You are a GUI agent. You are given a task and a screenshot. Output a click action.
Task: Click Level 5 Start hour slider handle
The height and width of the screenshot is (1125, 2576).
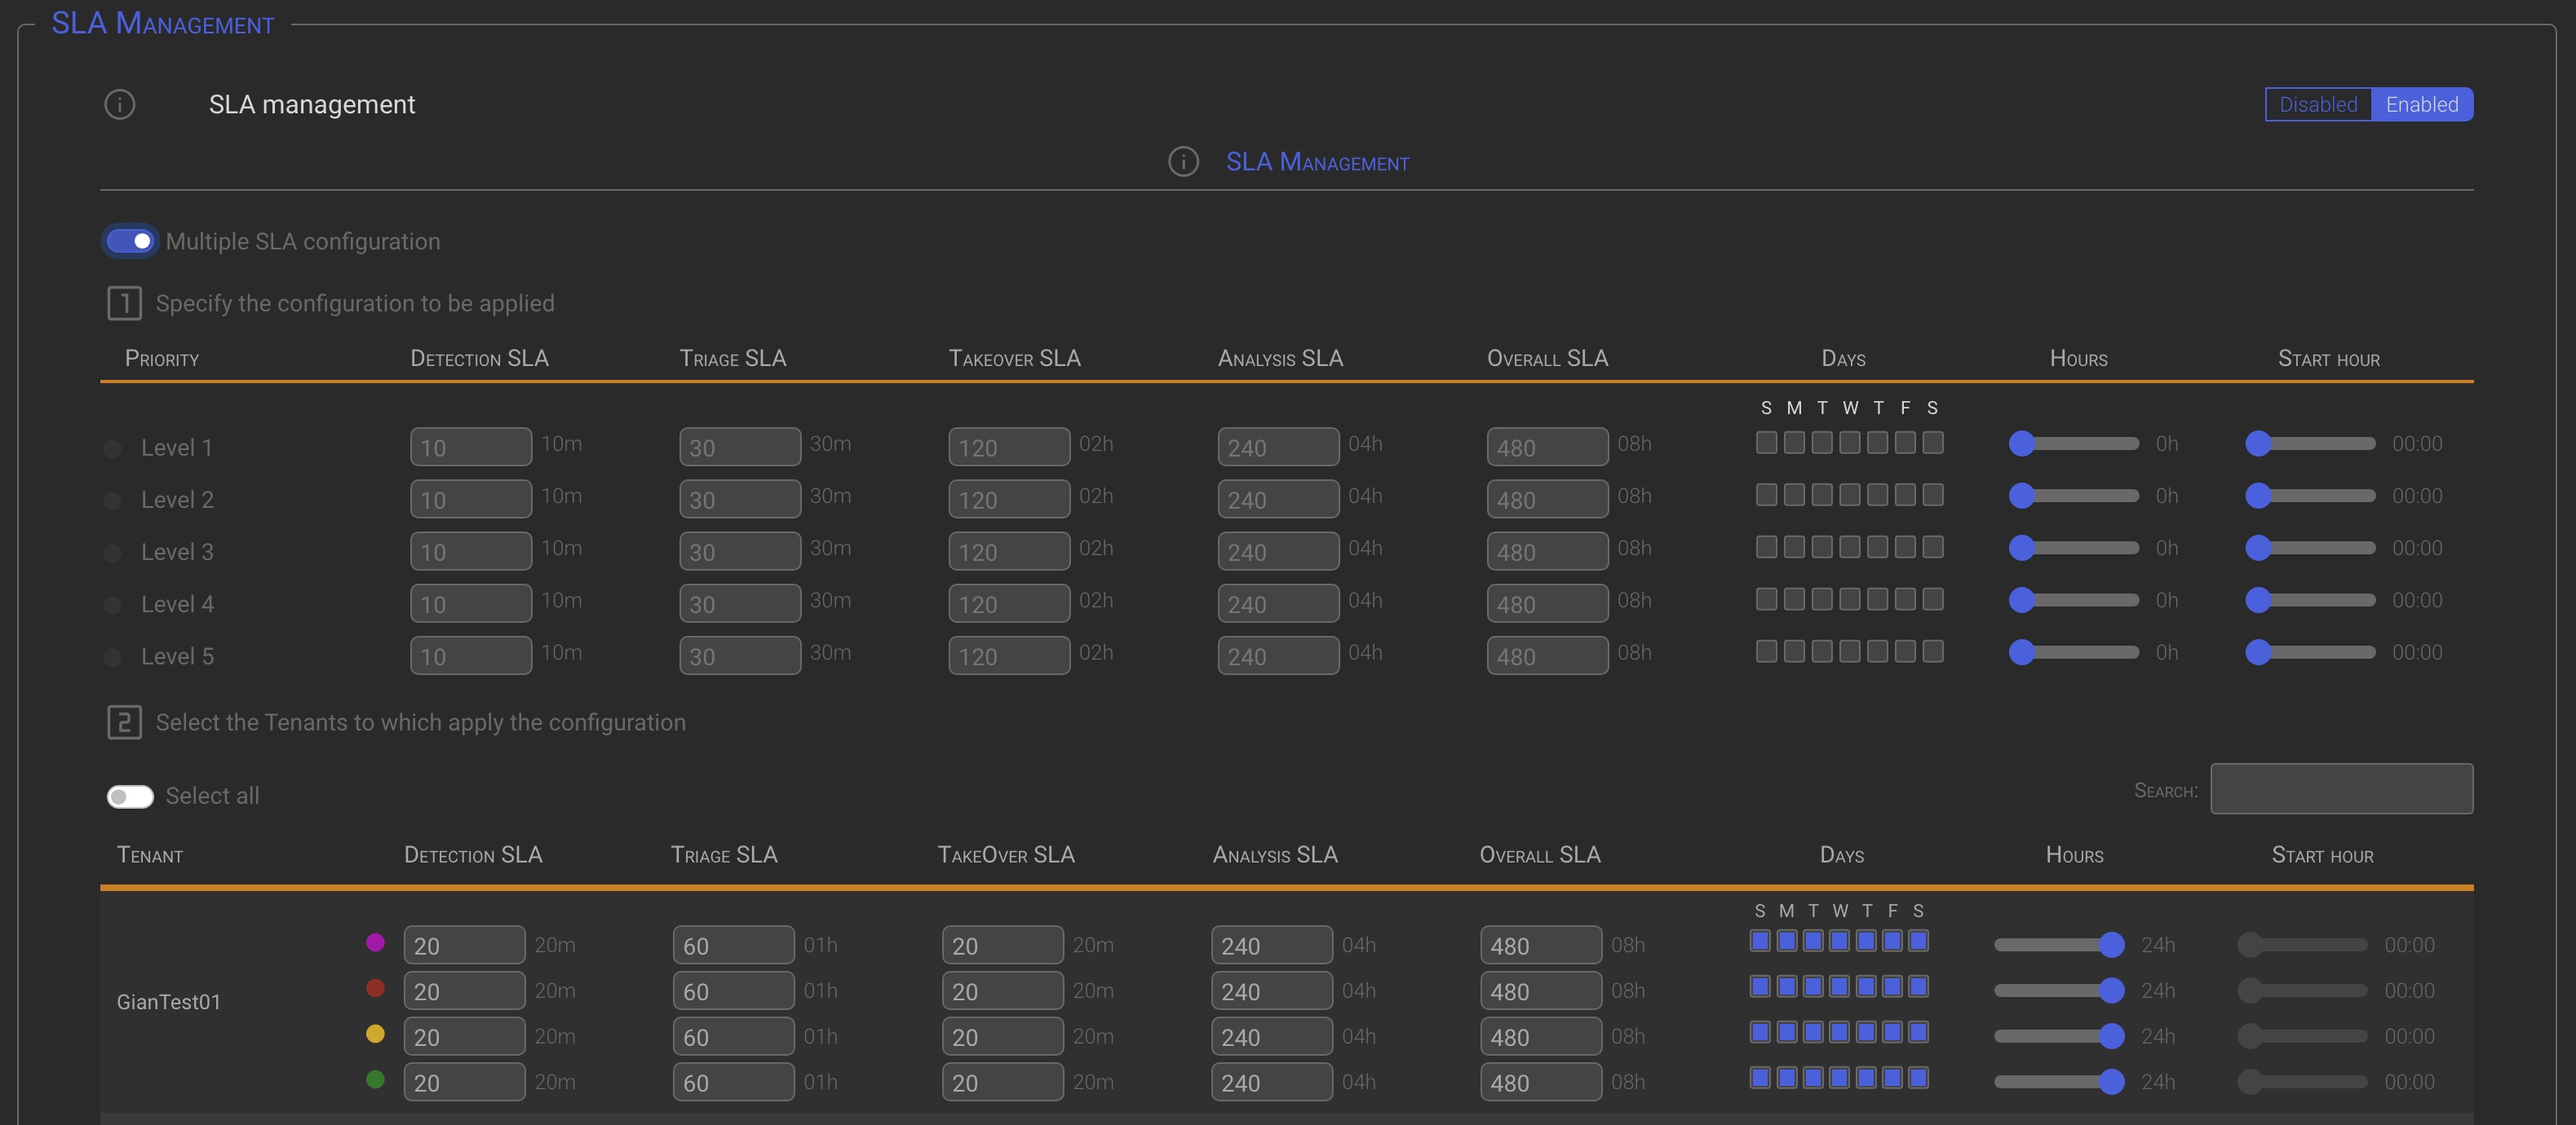(2257, 652)
